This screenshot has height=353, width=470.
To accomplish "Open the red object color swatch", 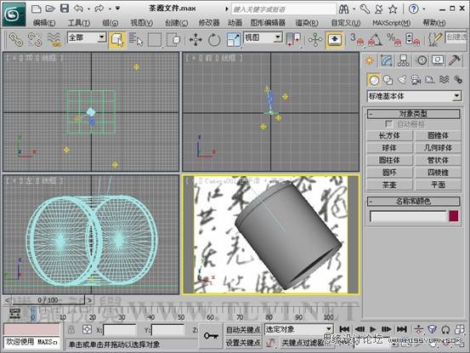I will [x=454, y=216].
